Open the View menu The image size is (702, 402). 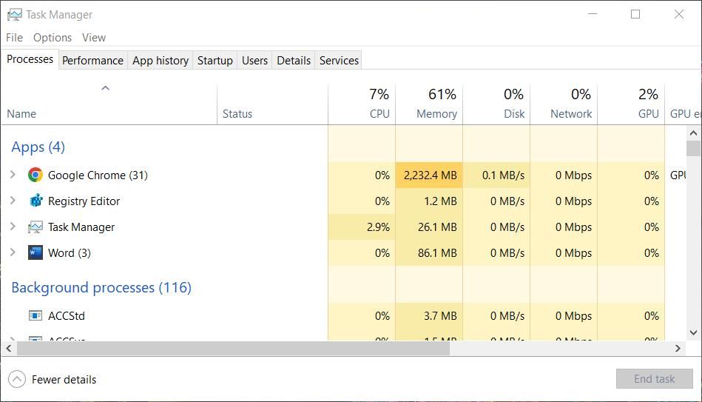coord(94,38)
